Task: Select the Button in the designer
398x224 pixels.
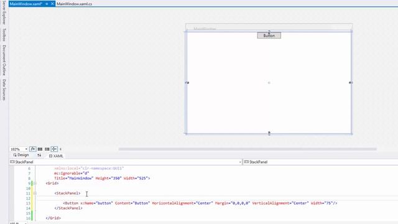Action: pos(269,35)
